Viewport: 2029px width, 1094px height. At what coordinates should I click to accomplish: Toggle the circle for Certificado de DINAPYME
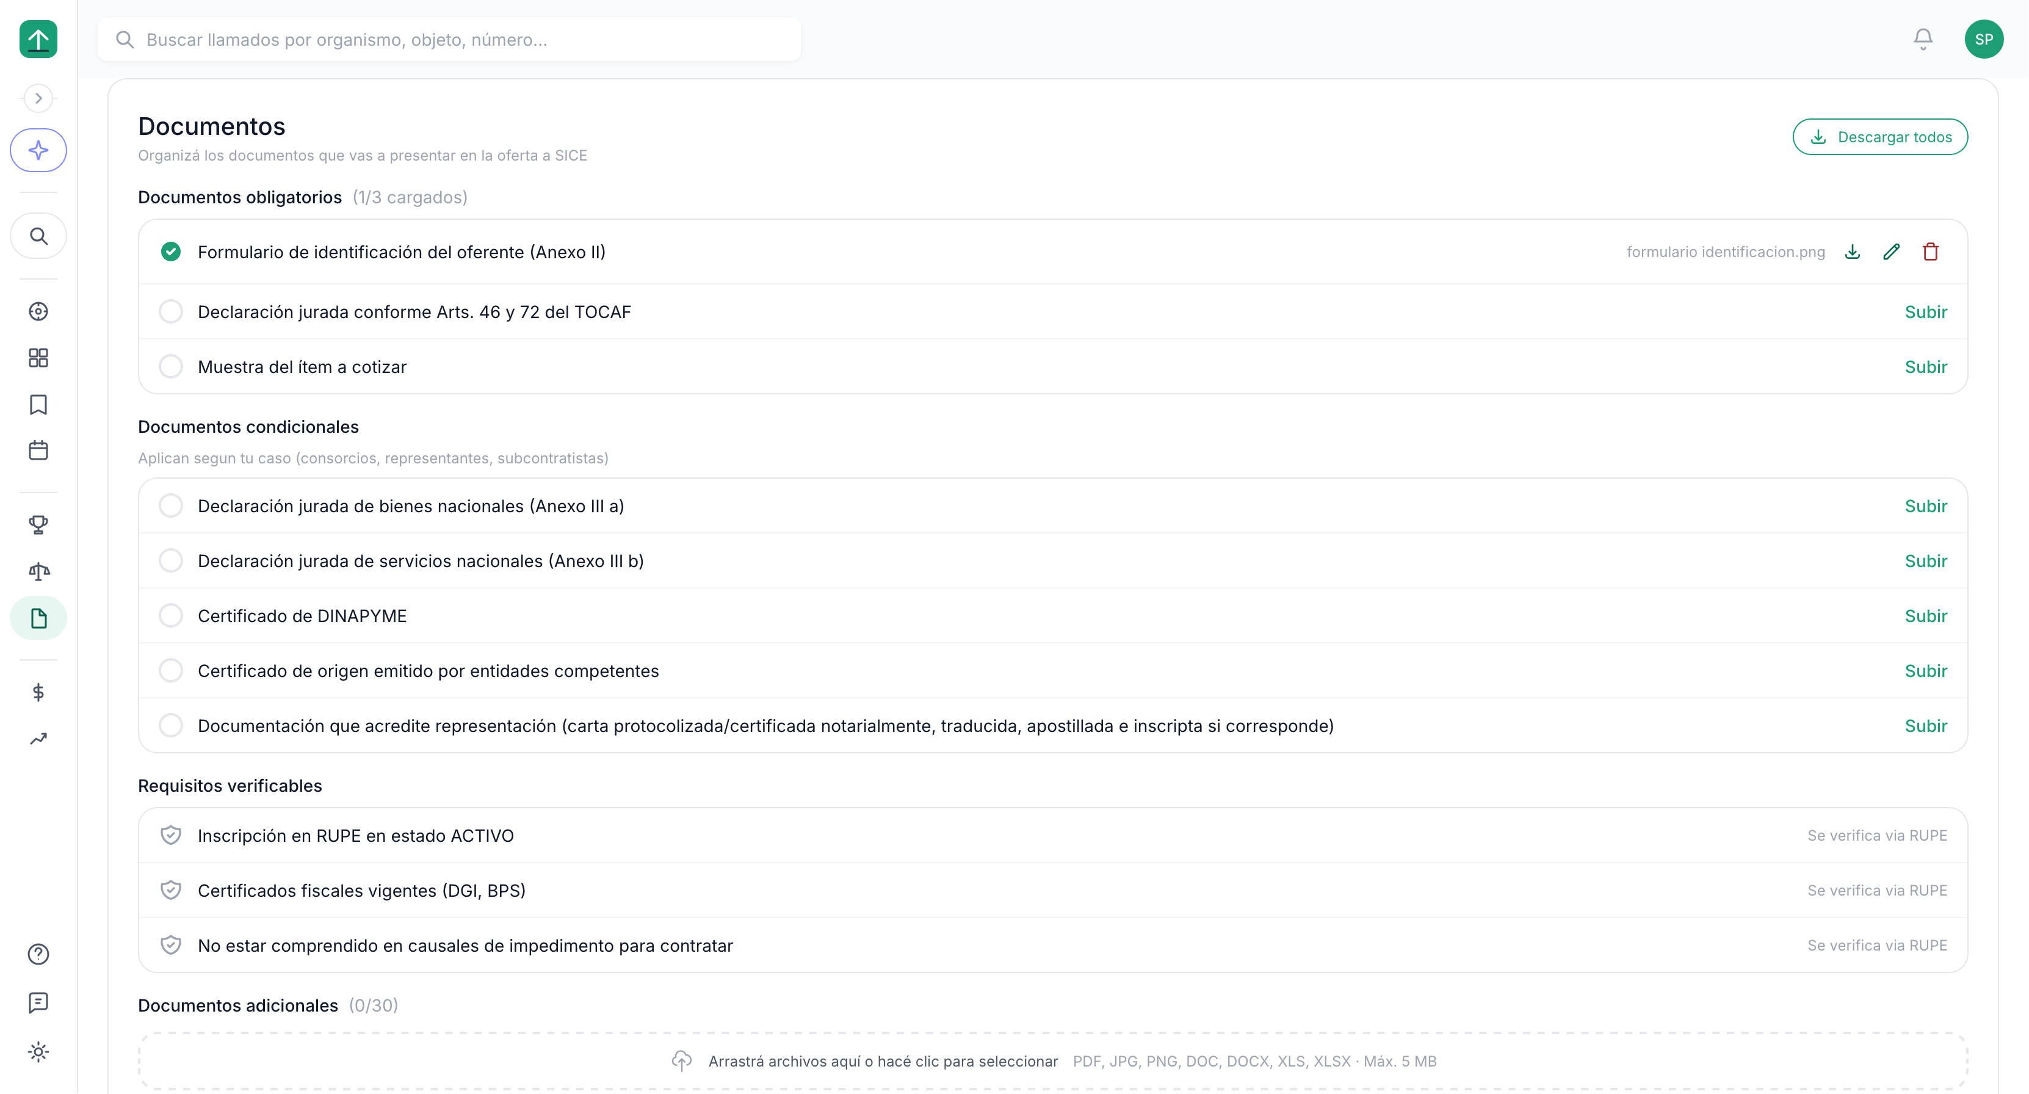[170, 616]
